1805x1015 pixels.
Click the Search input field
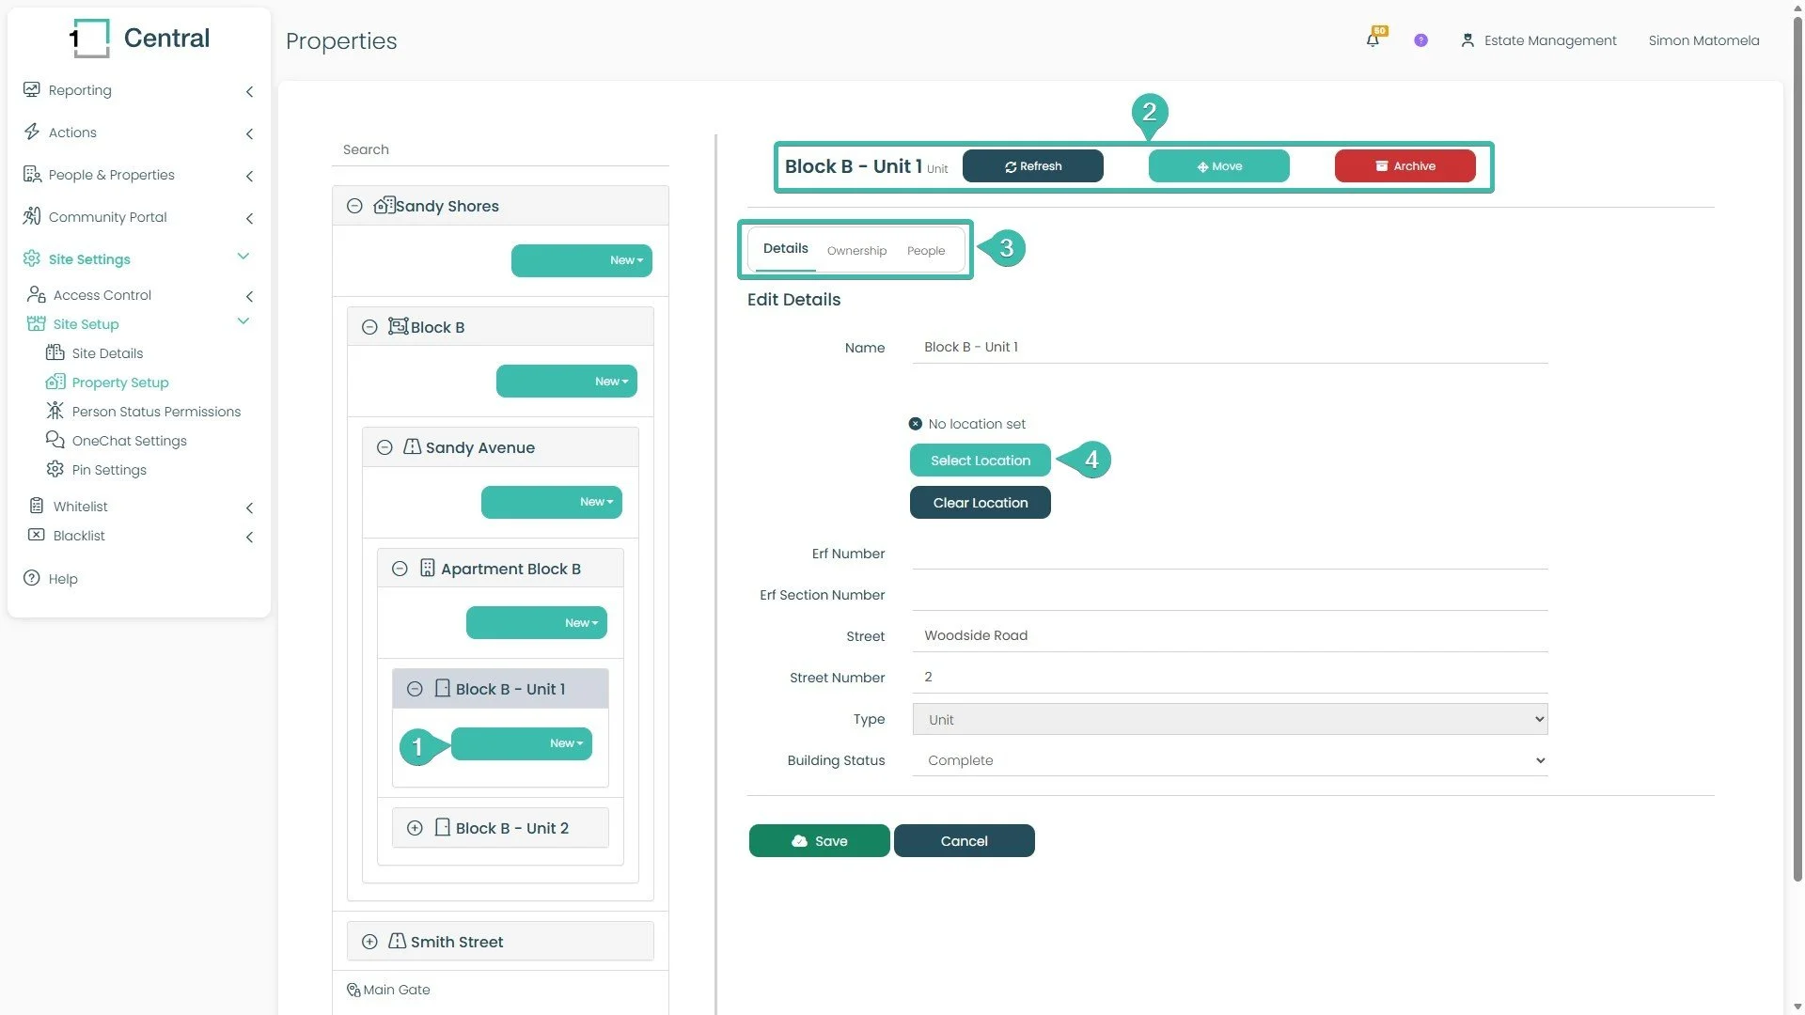tap(500, 149)
